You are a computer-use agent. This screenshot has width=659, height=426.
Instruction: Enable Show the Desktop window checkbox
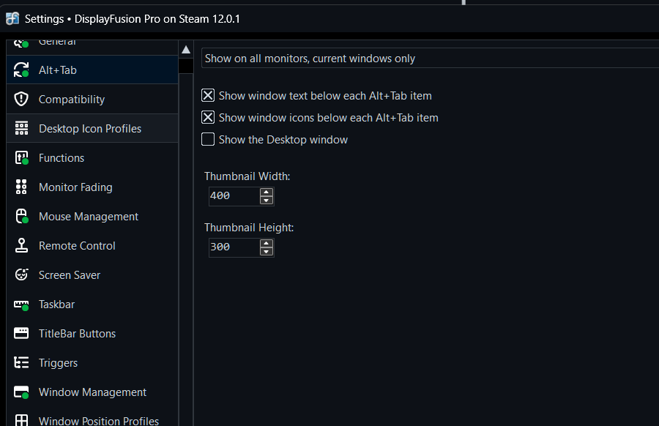208,140
